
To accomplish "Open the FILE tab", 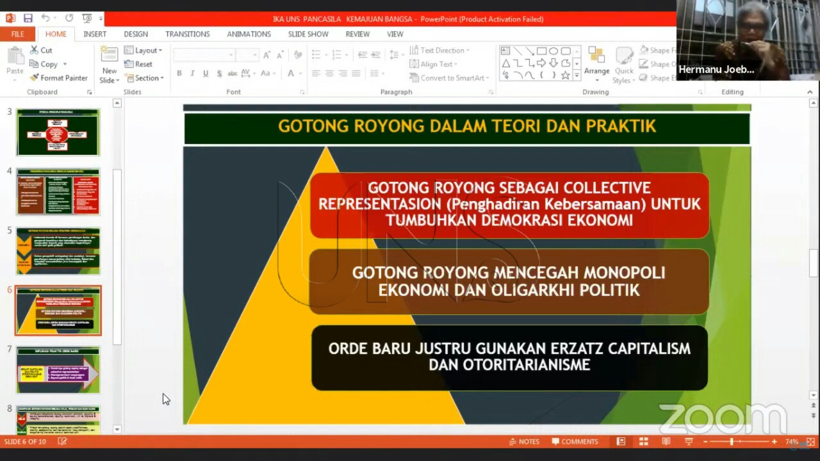I will tap(18, 34).
